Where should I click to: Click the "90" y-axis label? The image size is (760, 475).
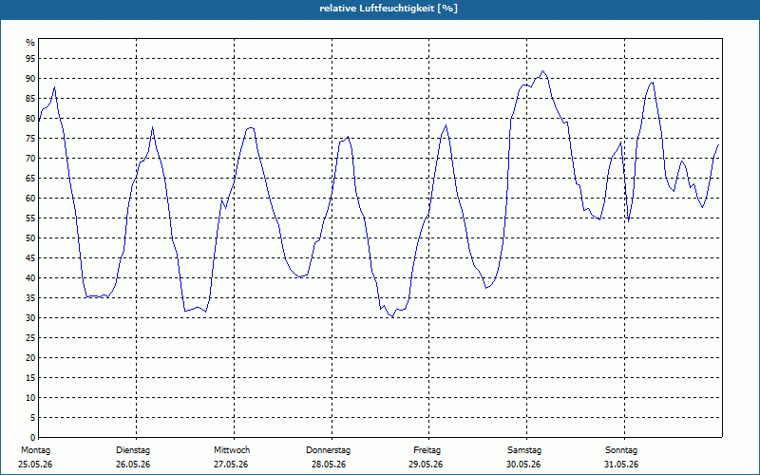pos(30,79)
